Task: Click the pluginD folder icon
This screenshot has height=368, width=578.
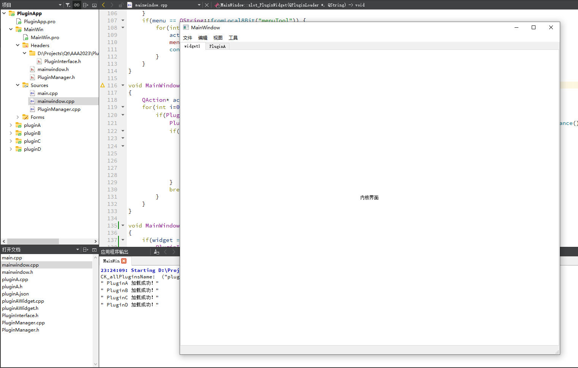Action: tap(19, 149)
